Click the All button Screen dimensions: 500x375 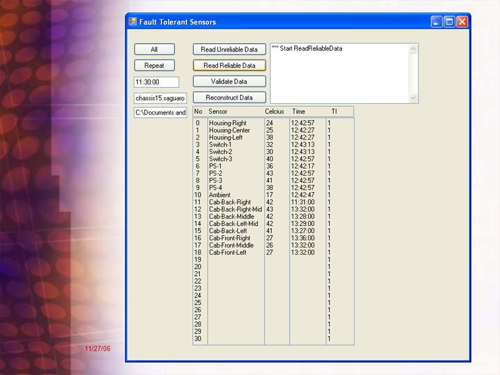point(154,49)
